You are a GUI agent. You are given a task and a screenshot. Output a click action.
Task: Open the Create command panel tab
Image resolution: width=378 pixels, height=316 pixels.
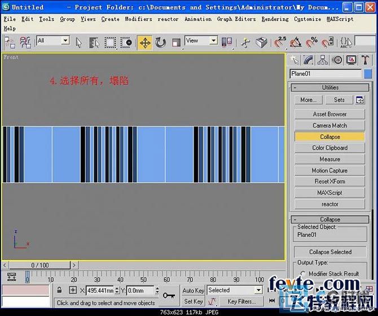point(295,60)
